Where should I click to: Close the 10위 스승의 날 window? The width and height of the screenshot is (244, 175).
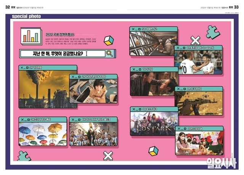(179, 128)
